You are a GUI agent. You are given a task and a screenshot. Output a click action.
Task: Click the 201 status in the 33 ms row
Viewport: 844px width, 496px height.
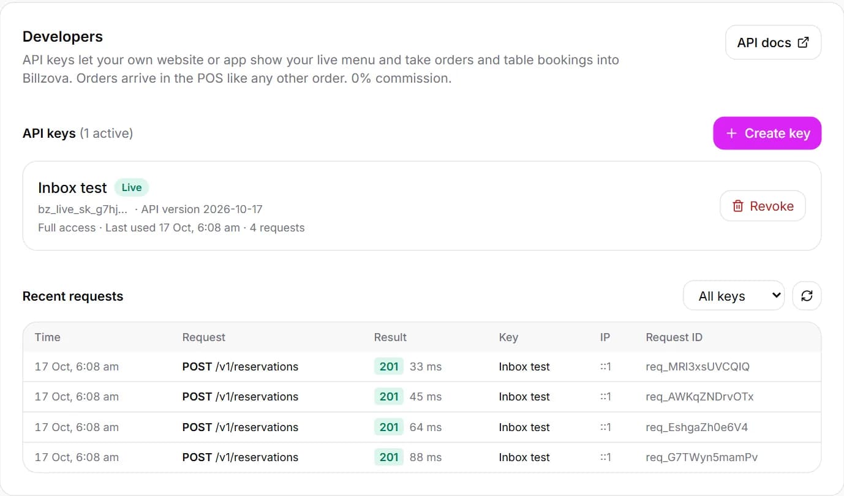[389, 367]
